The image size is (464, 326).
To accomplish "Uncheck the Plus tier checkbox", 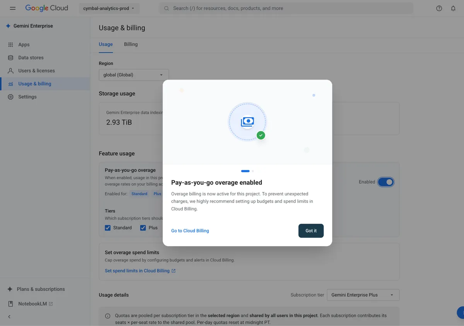I will pyautogui.click(x=143, y=228).
